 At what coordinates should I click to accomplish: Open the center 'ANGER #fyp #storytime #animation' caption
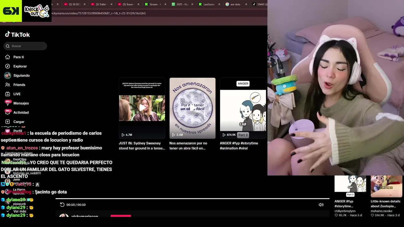(x=239, y=146)
